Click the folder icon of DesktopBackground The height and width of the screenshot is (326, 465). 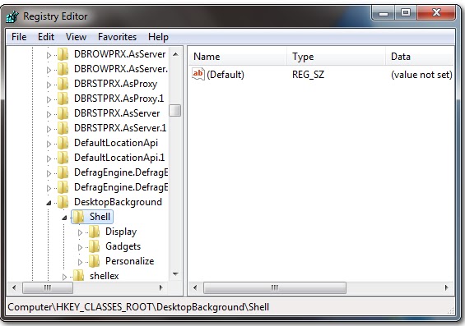(63, 202)
